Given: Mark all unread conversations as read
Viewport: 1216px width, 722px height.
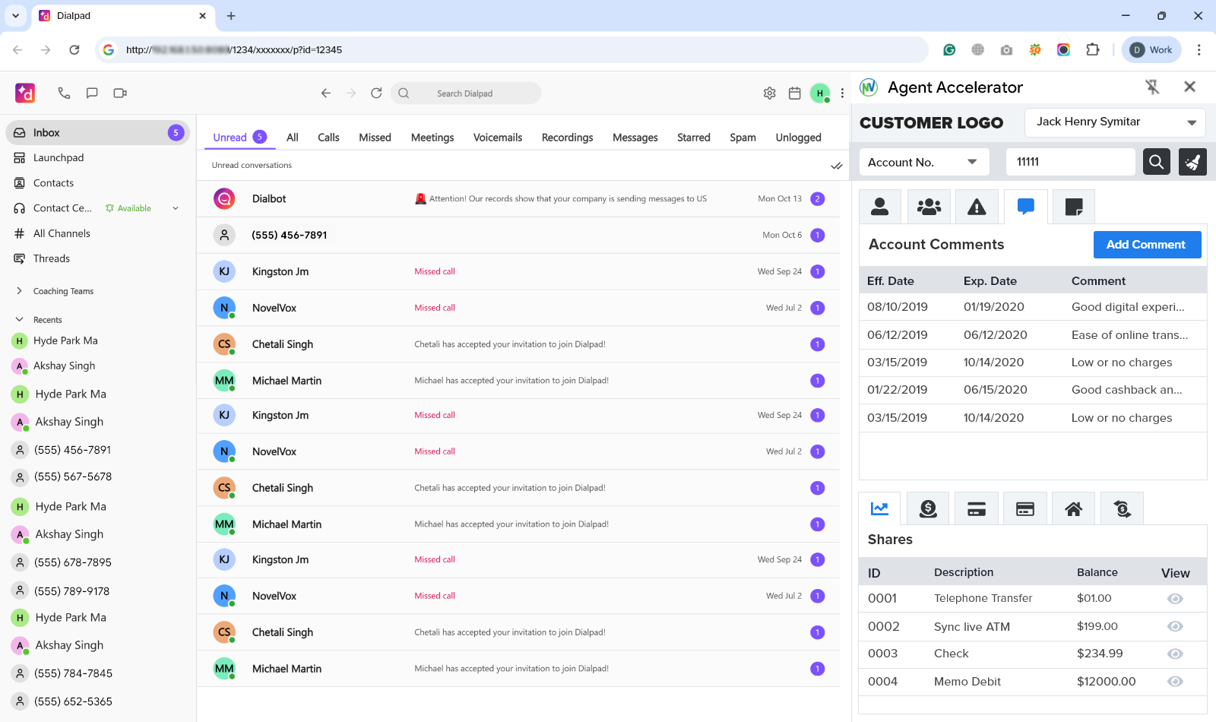Looking at the screenshot, I should pyautogui.click(x=836, y=165).
